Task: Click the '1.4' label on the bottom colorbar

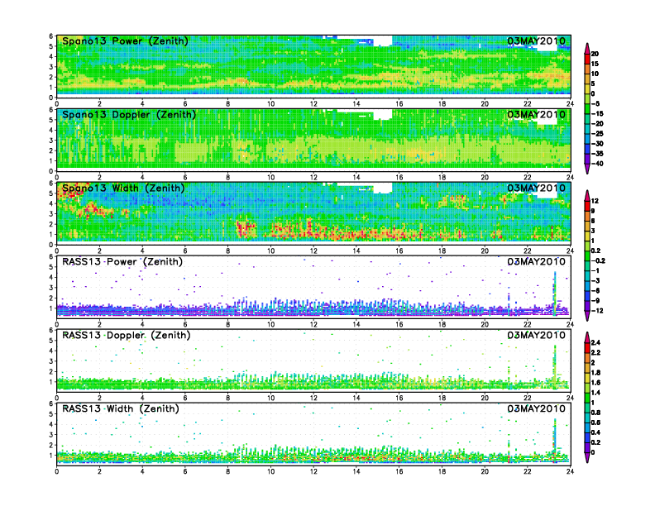Action: click(596, 393)
